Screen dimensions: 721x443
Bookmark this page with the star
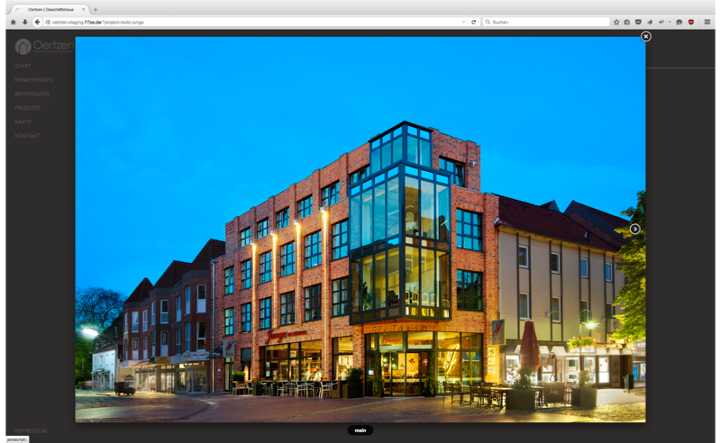click(x=616, y=22)
